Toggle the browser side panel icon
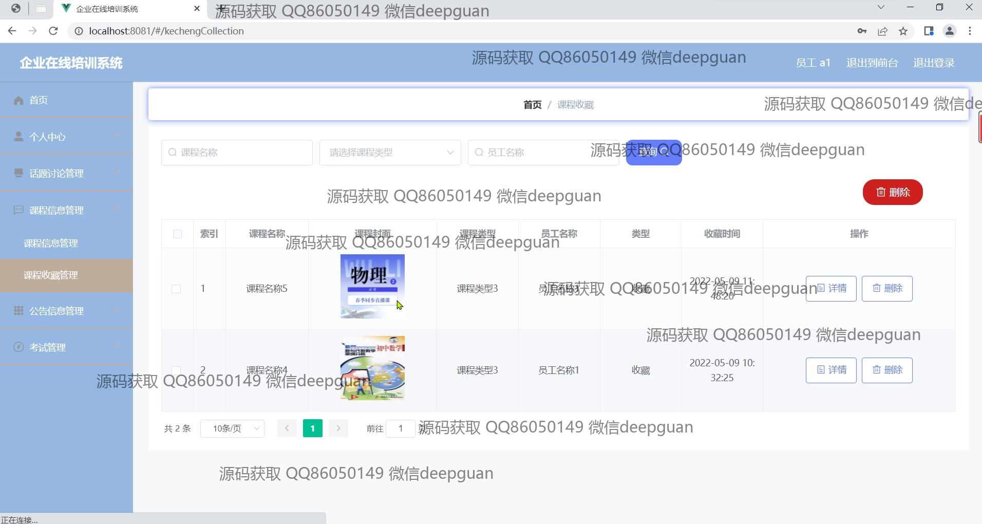This screenshot has height=524, width=982. 928,31
